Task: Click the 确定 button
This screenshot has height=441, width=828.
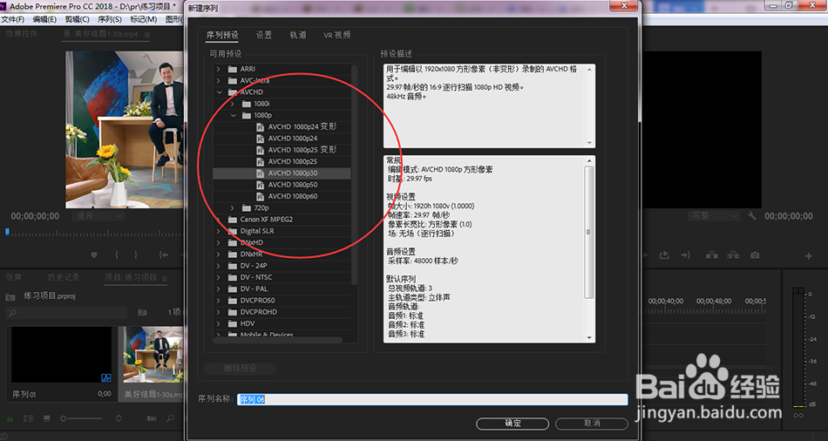Action: point(512,424)
